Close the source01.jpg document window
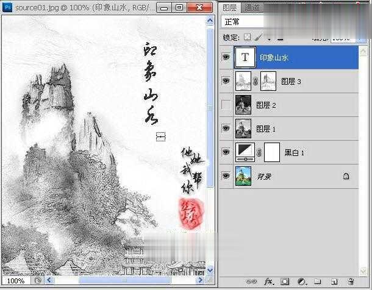 tap(200, 7)
